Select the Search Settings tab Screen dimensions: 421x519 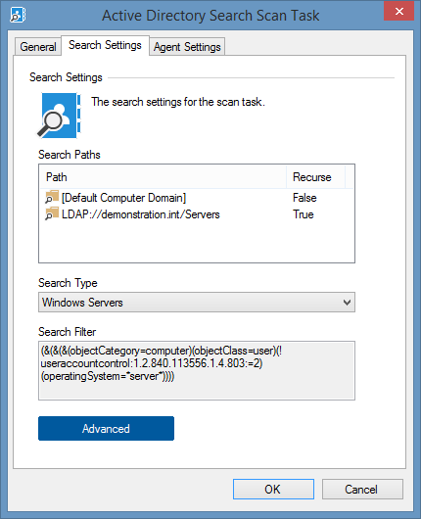(x=105, y=45)
